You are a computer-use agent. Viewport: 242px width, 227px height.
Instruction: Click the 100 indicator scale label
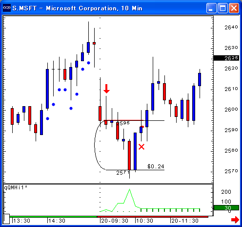pos(226,202)
